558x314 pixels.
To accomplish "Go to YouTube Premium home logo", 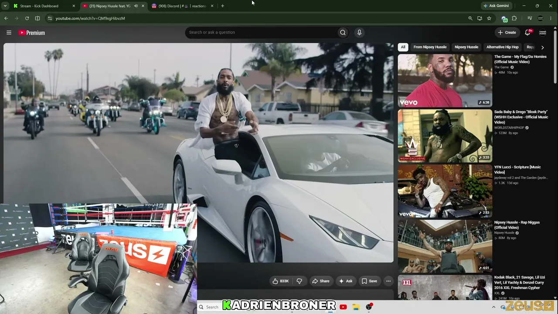I will tap(32, 33).
